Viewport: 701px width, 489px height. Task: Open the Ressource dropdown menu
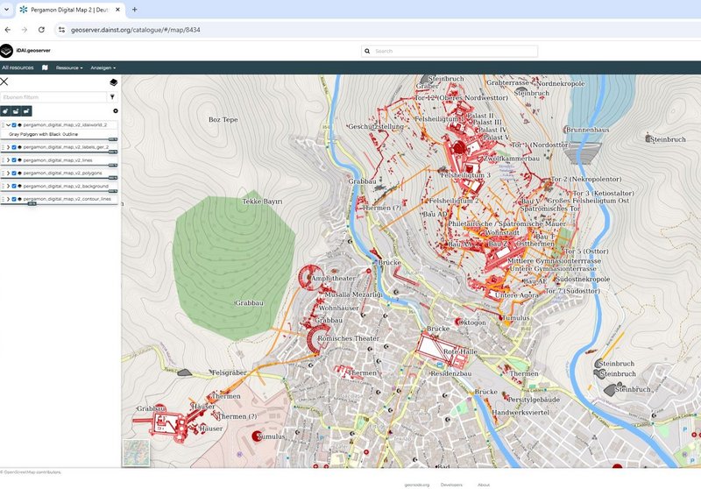tap(69, 67)
